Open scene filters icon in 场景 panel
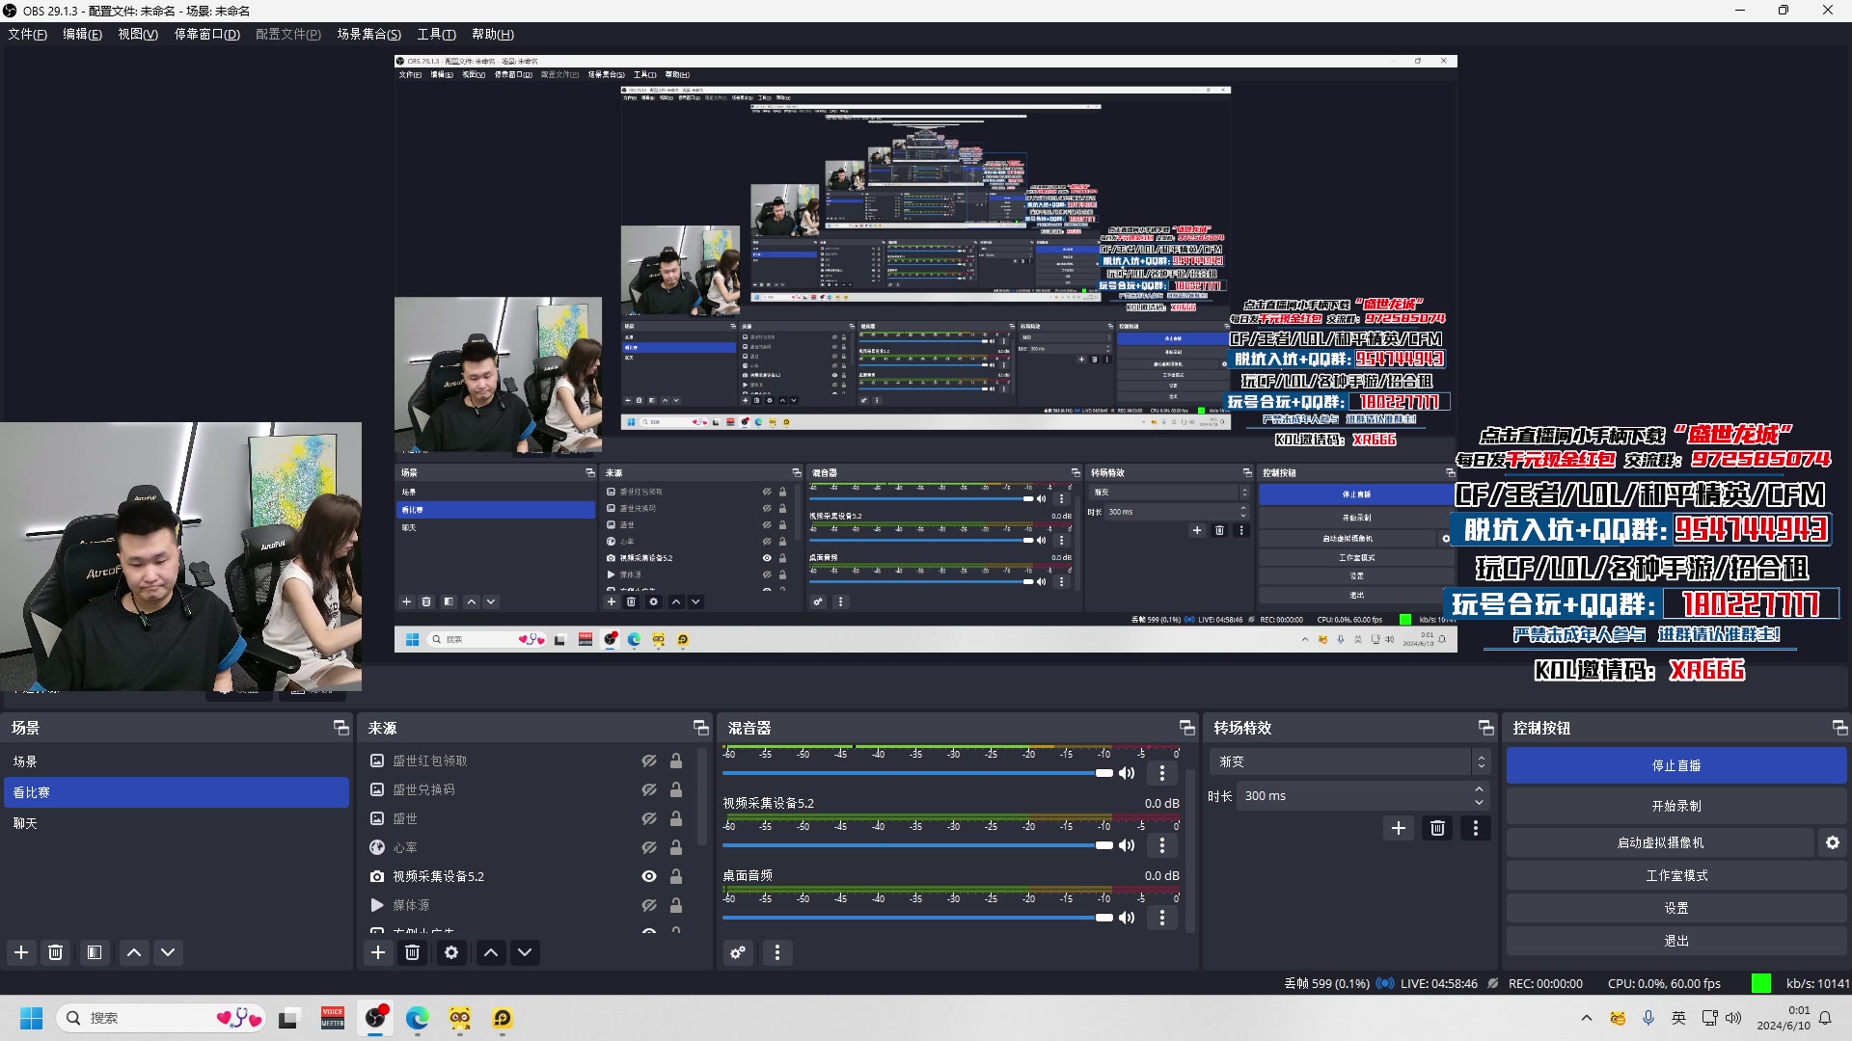This screenshot has width=1852, height=1041. [94, 952]
